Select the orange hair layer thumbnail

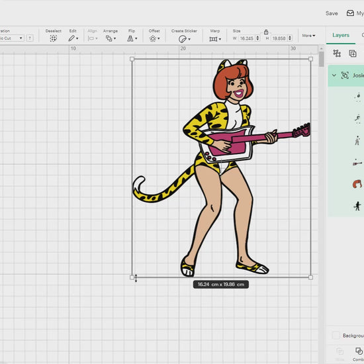click(357, 184)
